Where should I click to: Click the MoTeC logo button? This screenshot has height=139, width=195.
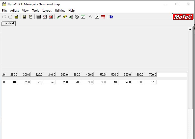pos(183,17)
